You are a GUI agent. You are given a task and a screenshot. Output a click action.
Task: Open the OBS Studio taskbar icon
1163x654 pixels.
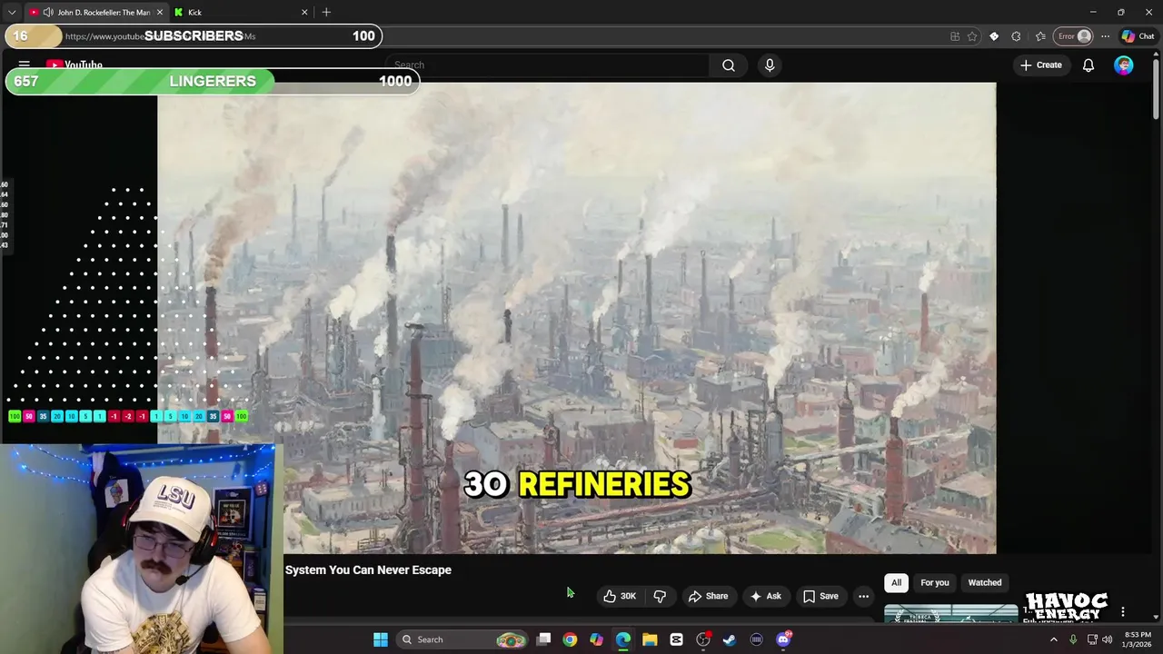click(x=702, y=639)
